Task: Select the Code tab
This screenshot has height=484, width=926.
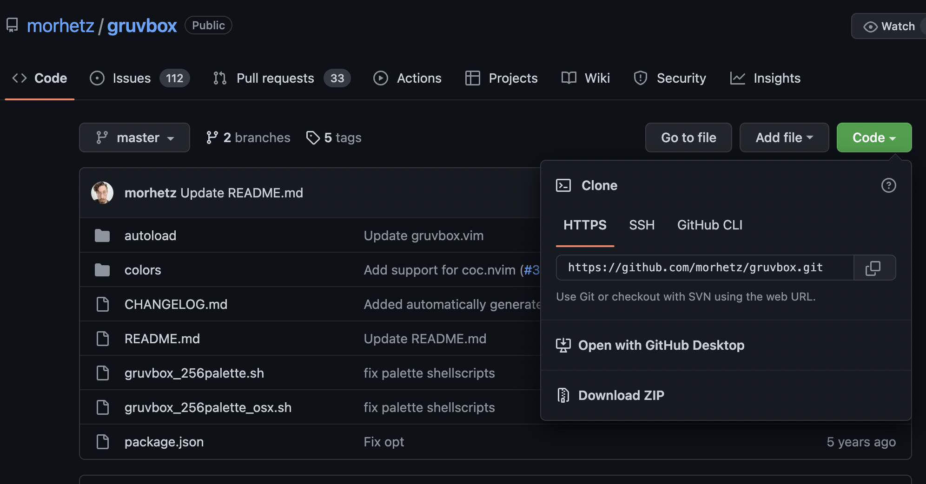Action: pos(40,78)
